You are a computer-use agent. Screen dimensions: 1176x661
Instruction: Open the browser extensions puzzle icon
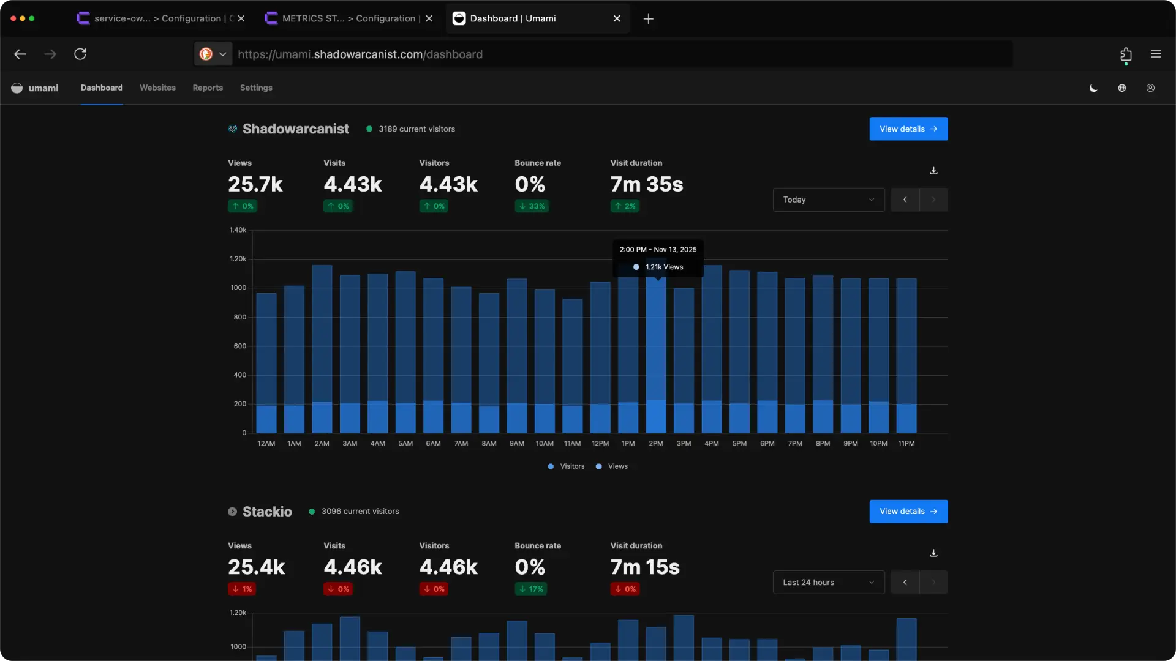pos(1126,54)
